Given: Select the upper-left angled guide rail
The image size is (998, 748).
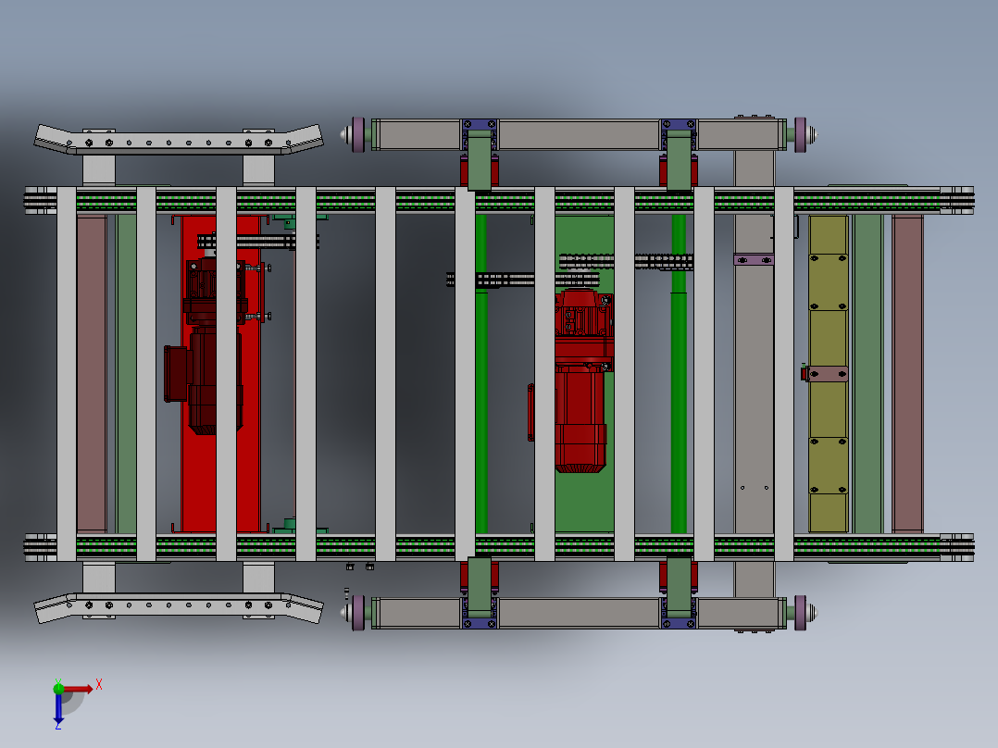Looking at the screenshot, I should coord(178,140).
